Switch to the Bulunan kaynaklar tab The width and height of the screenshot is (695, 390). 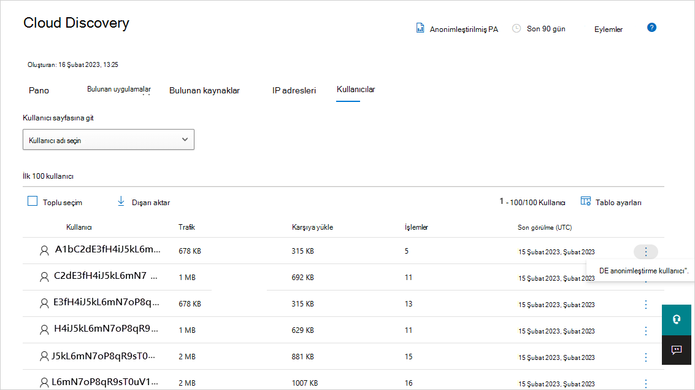pyautogui.click(x=204, y=90)
